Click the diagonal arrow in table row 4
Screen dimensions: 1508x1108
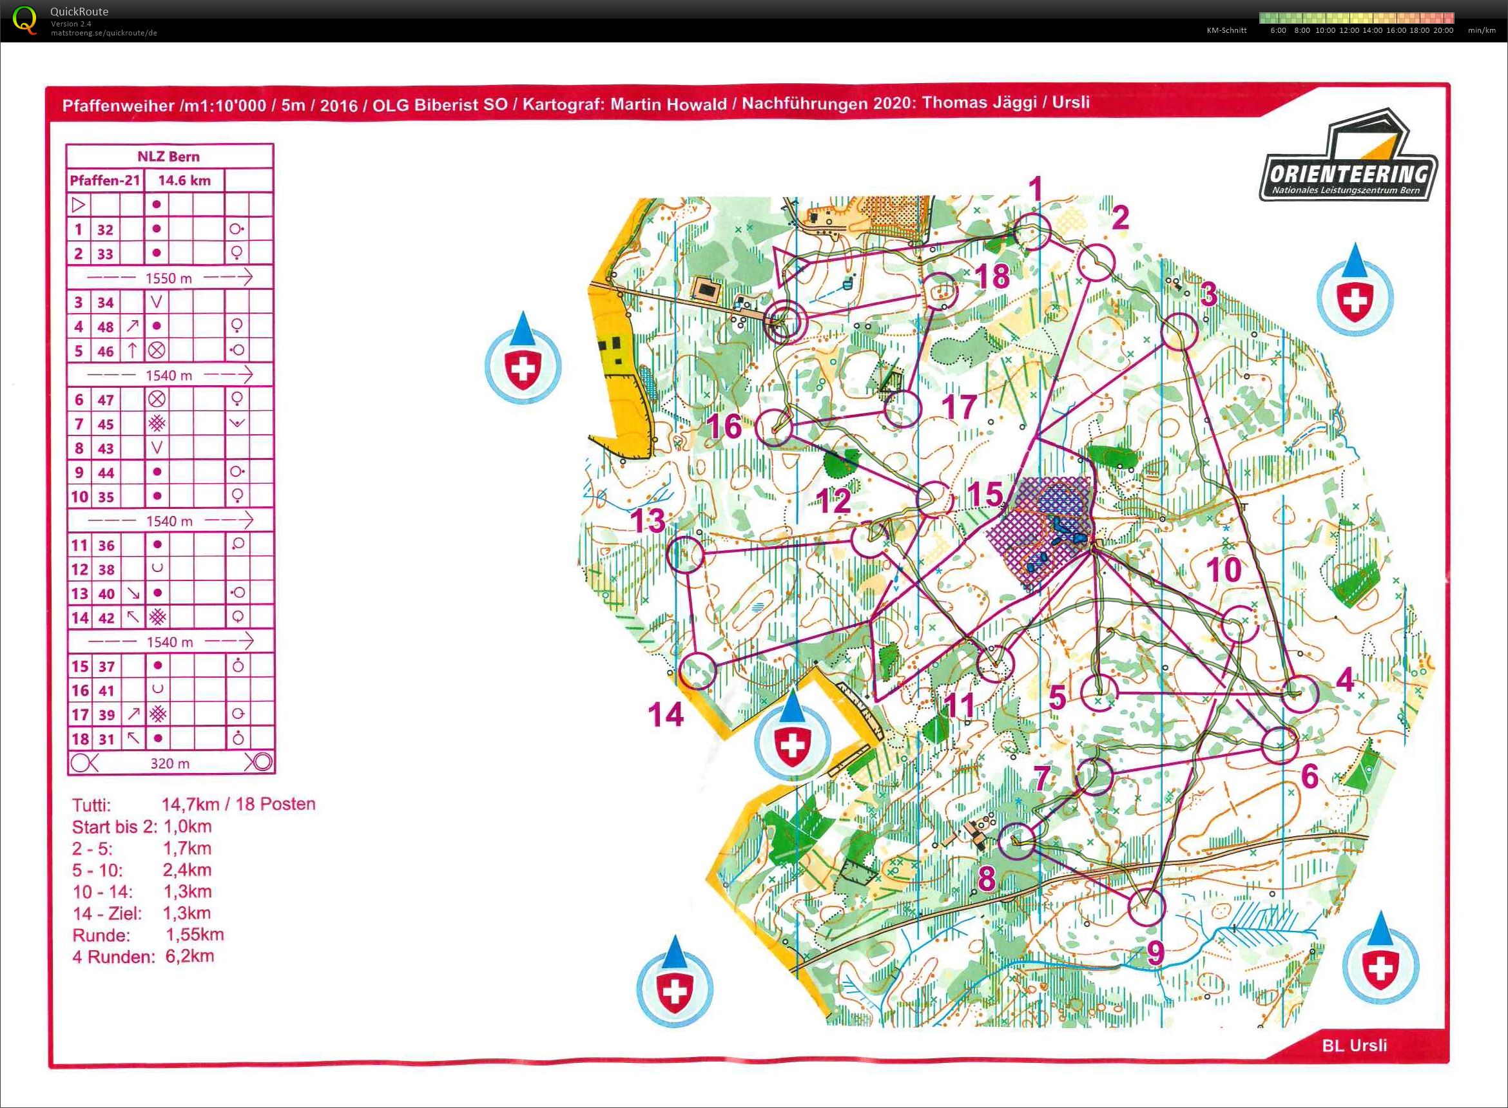[132, 326]
